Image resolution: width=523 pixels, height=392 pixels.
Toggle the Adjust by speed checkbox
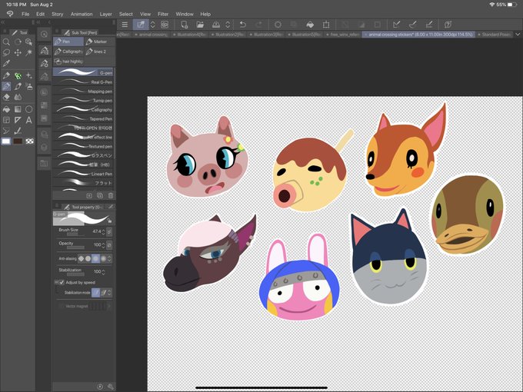coord(62,282)
